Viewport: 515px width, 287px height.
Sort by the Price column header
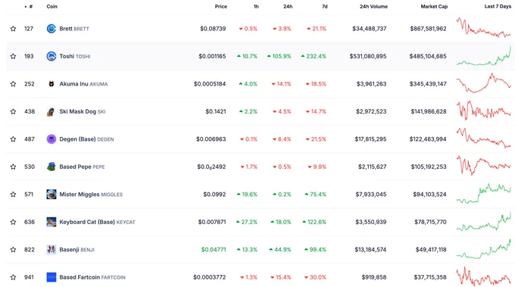pos(220,6)
